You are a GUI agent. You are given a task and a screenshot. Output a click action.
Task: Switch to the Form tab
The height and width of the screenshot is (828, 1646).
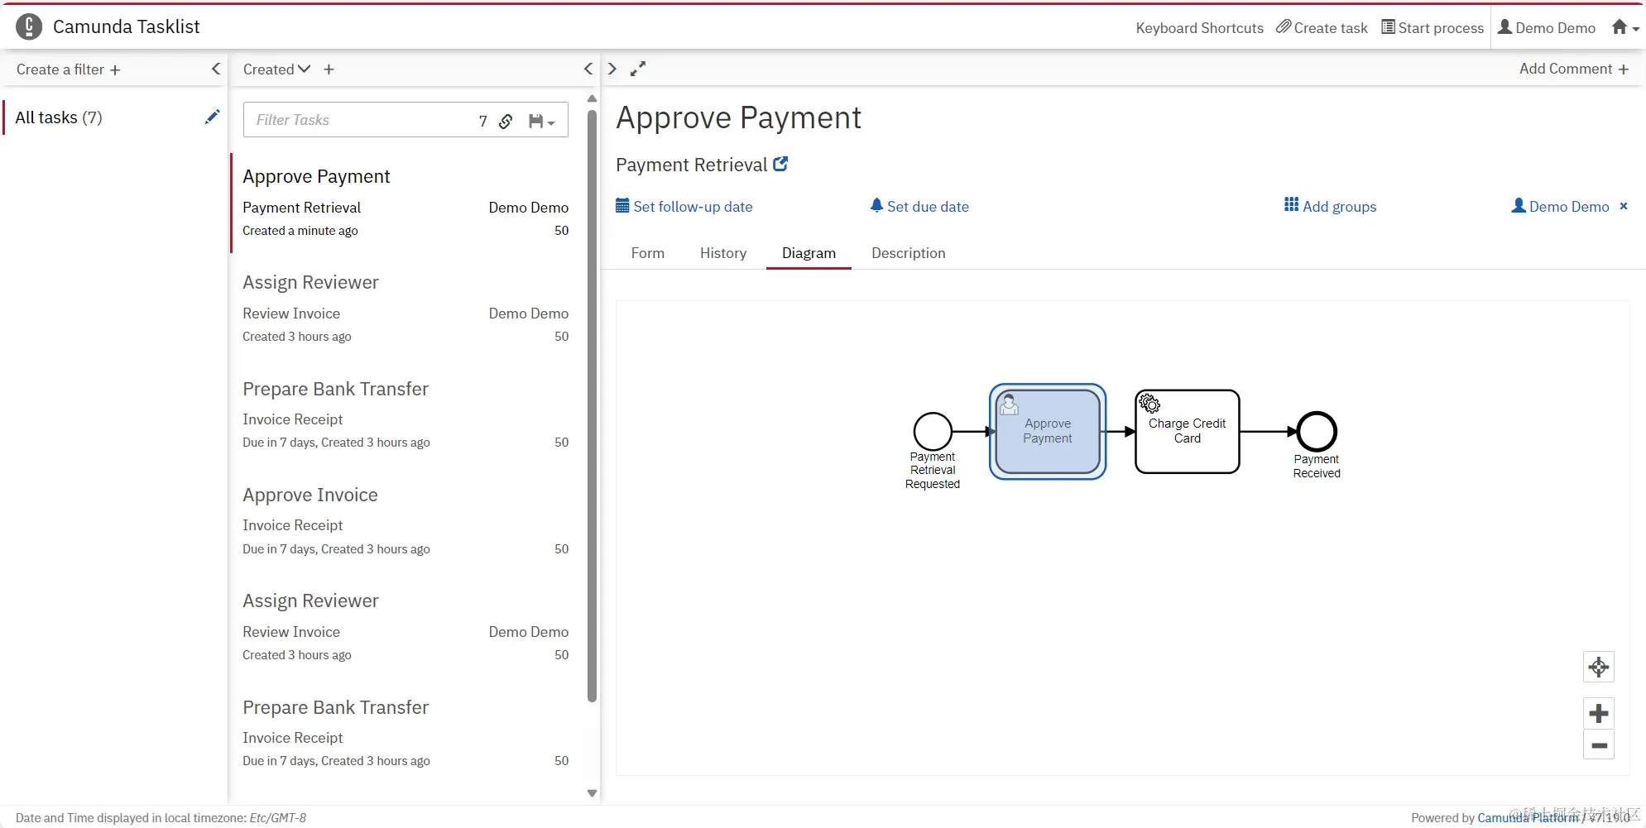click(647, 253)
